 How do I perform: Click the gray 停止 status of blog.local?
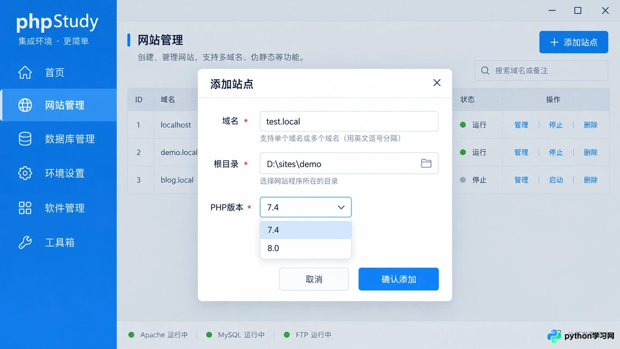[473, 180]
